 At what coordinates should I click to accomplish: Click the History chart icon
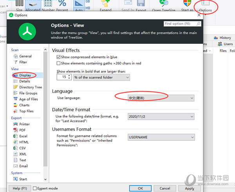pos(216,38)
